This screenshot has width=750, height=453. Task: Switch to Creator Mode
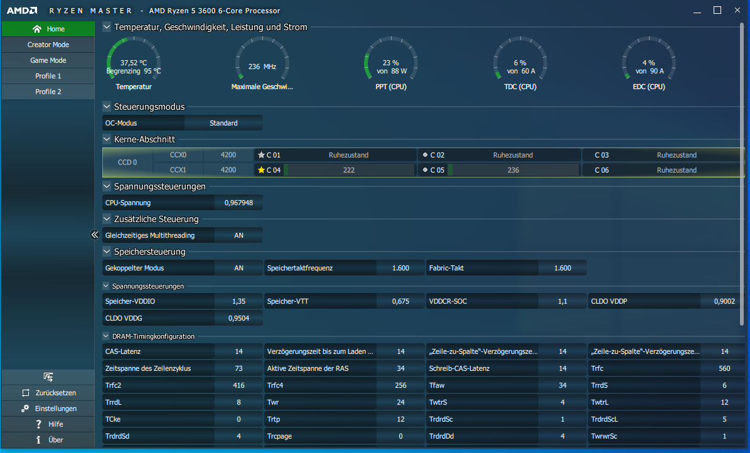click(x=48, y=45)
